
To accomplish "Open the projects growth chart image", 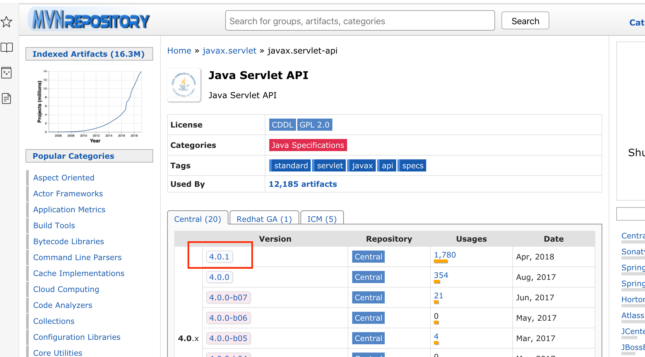I will click(89, 106).
